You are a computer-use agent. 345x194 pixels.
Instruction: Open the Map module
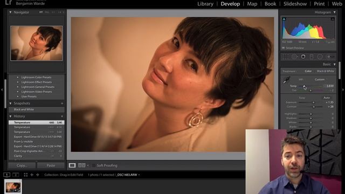[252, 4]
